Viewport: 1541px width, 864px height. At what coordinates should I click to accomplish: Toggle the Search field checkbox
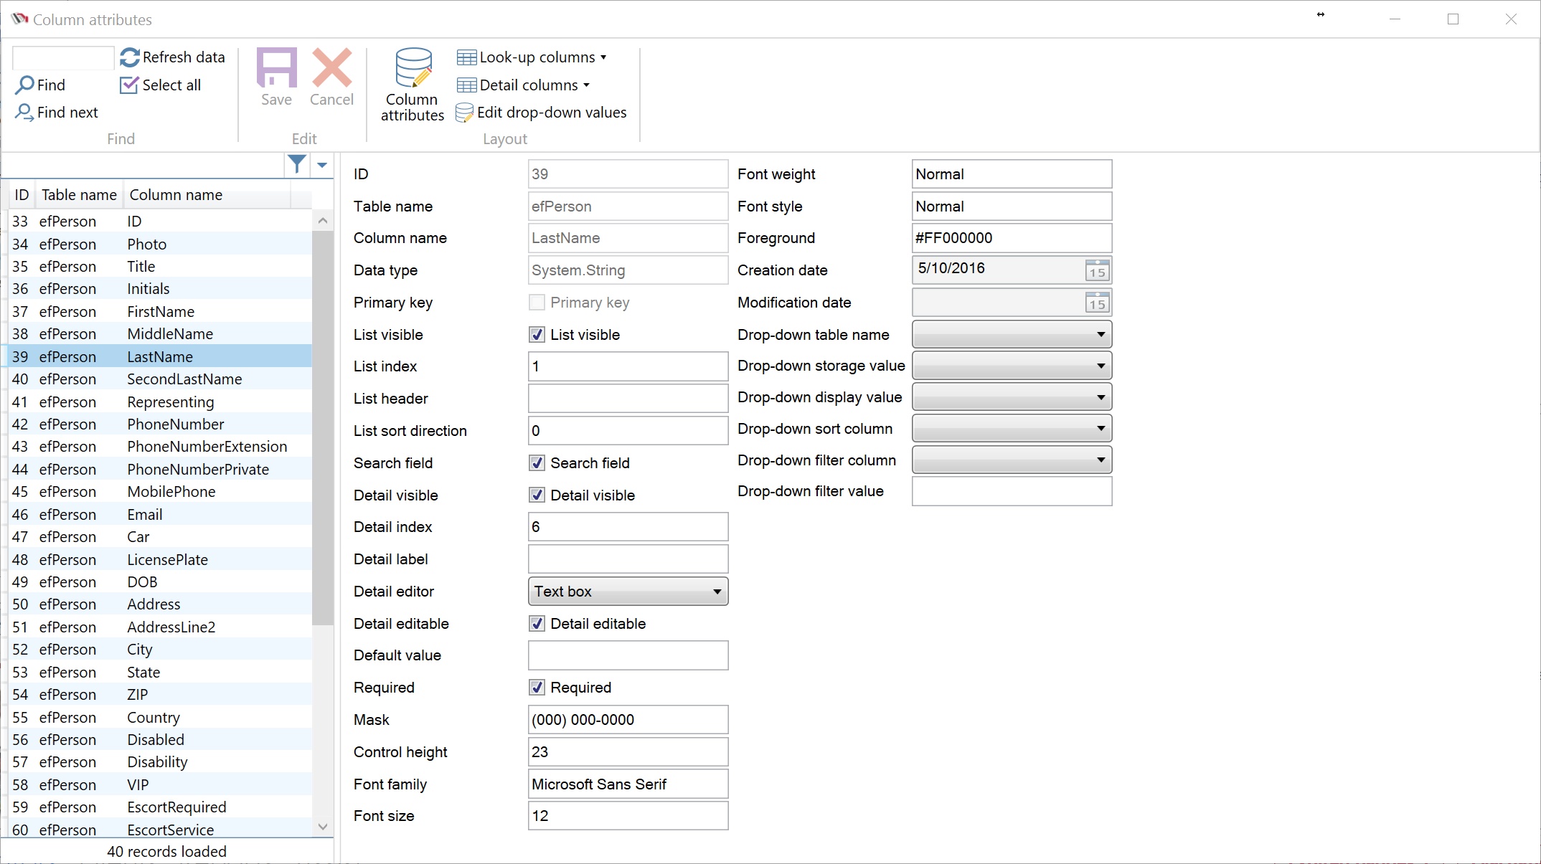coord(537,463)
